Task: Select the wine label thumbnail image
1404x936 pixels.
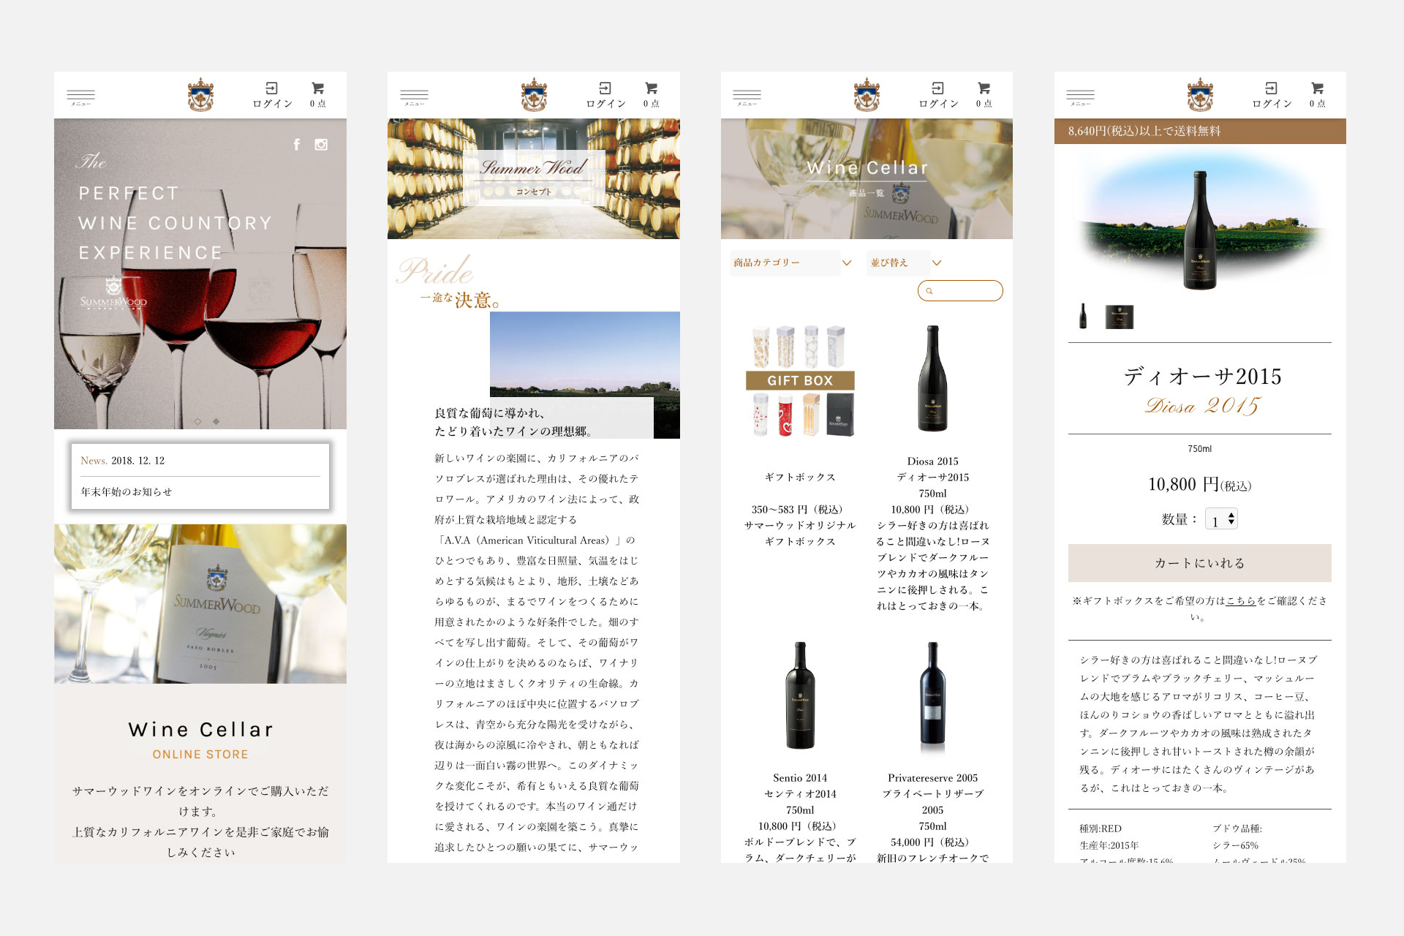Action: point(1119,317)
